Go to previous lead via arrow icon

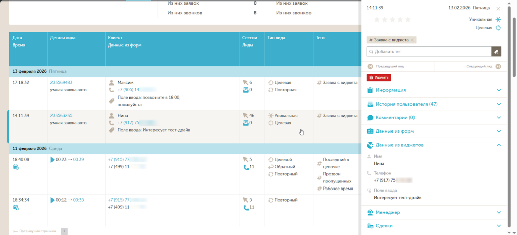370,66
